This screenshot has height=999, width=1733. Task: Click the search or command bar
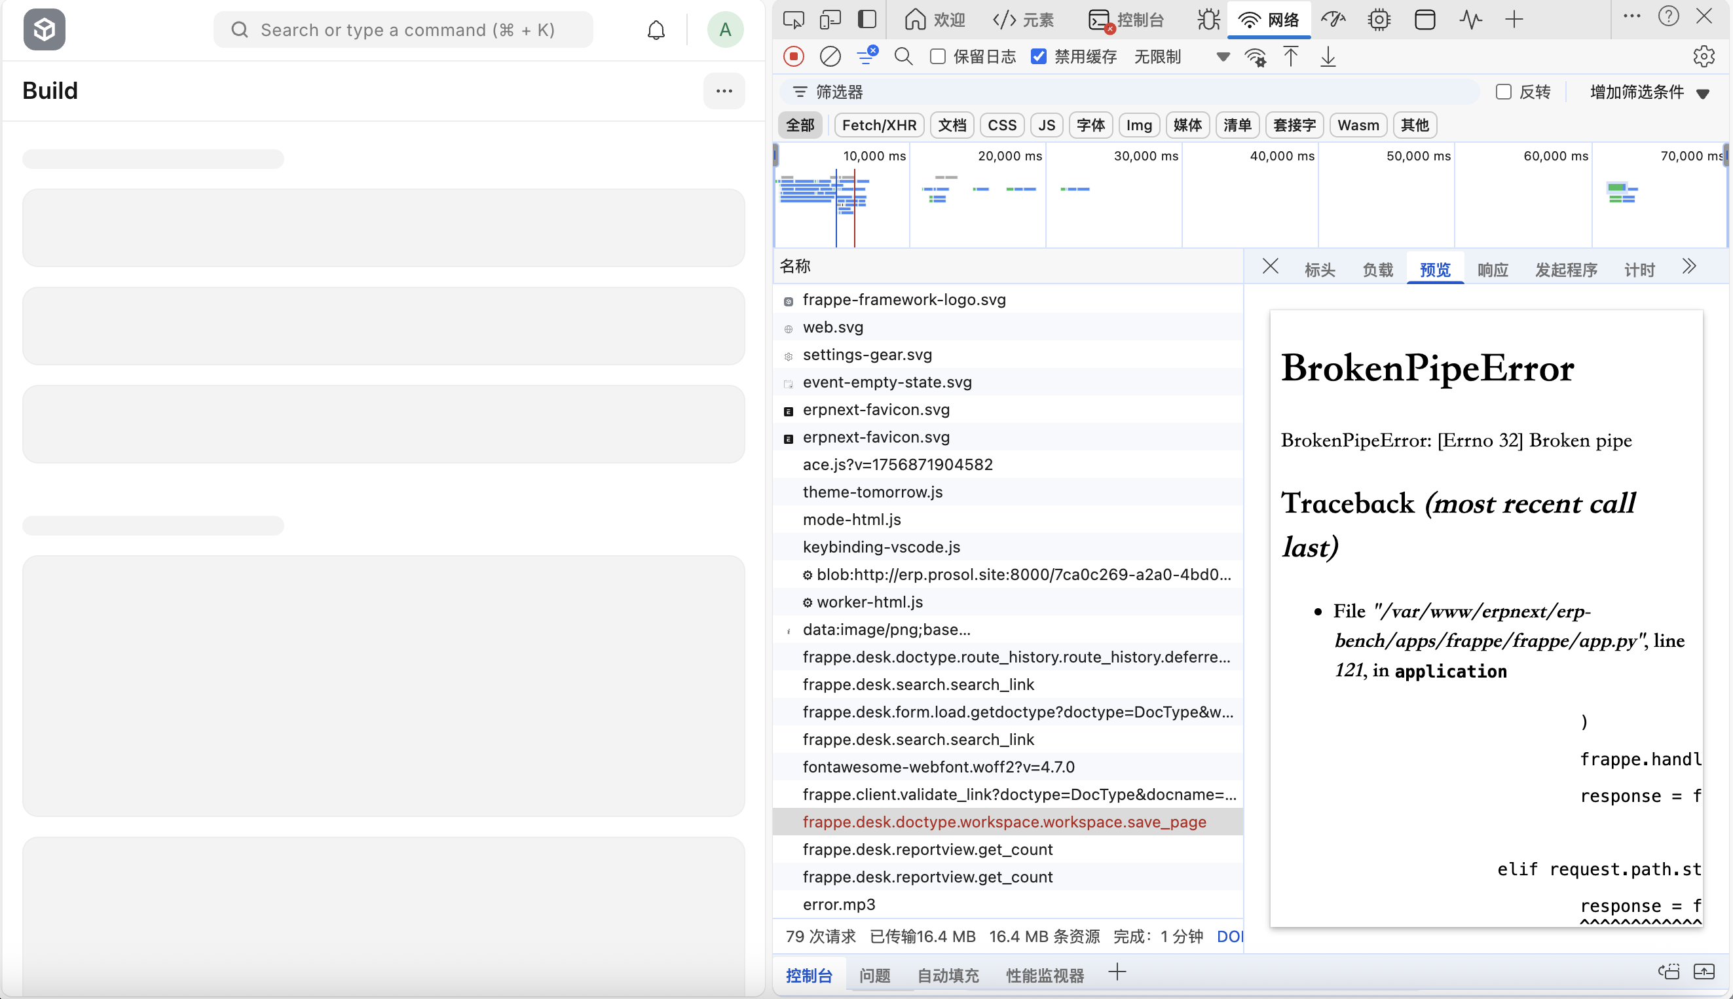coord(403,29)
